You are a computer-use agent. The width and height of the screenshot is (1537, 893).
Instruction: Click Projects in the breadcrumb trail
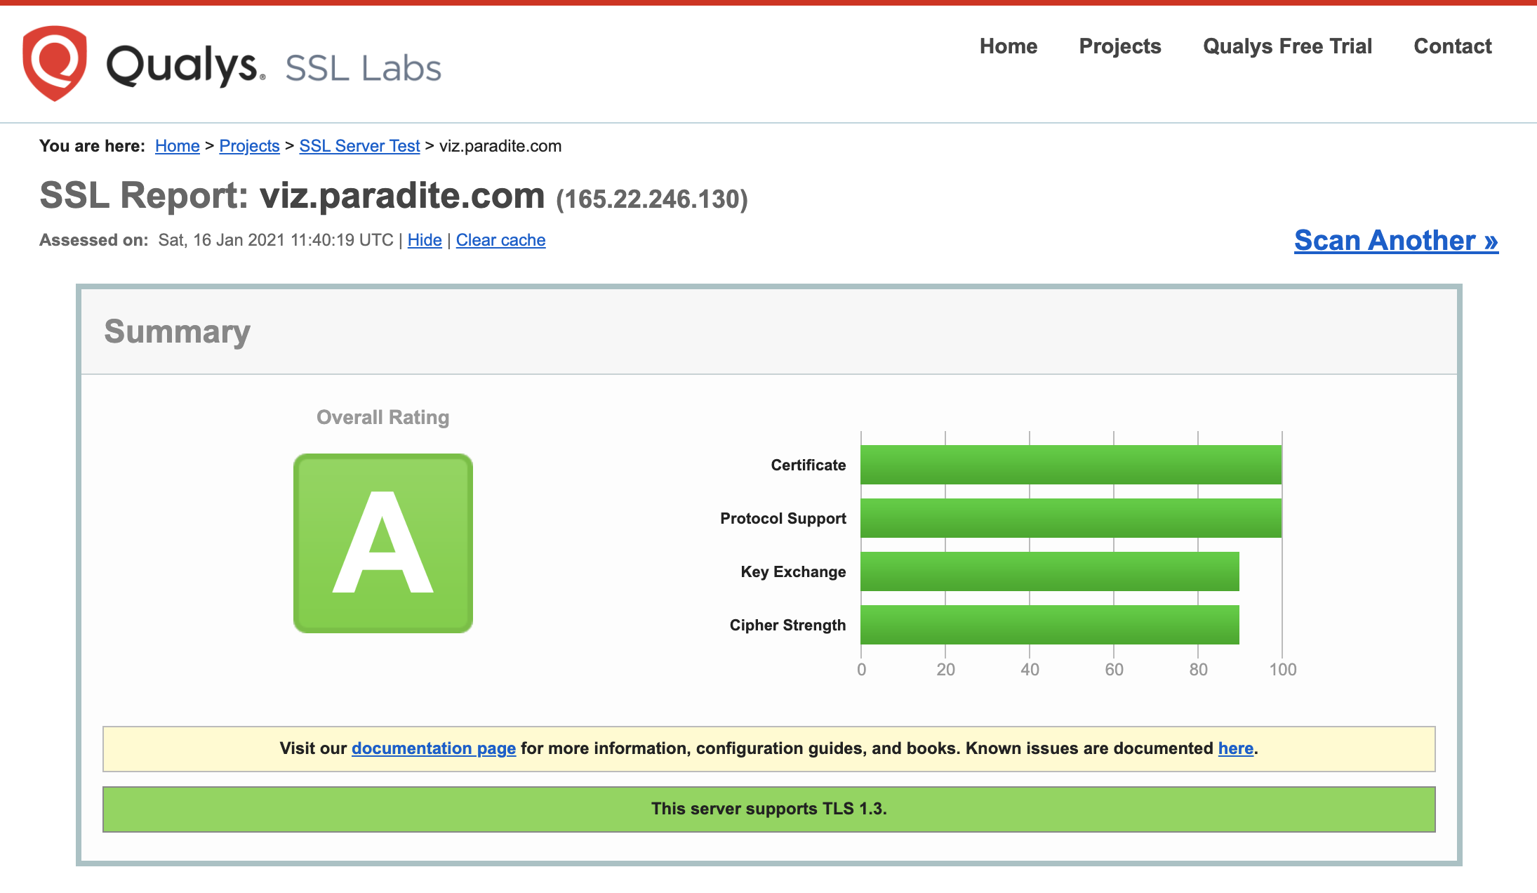249,146
